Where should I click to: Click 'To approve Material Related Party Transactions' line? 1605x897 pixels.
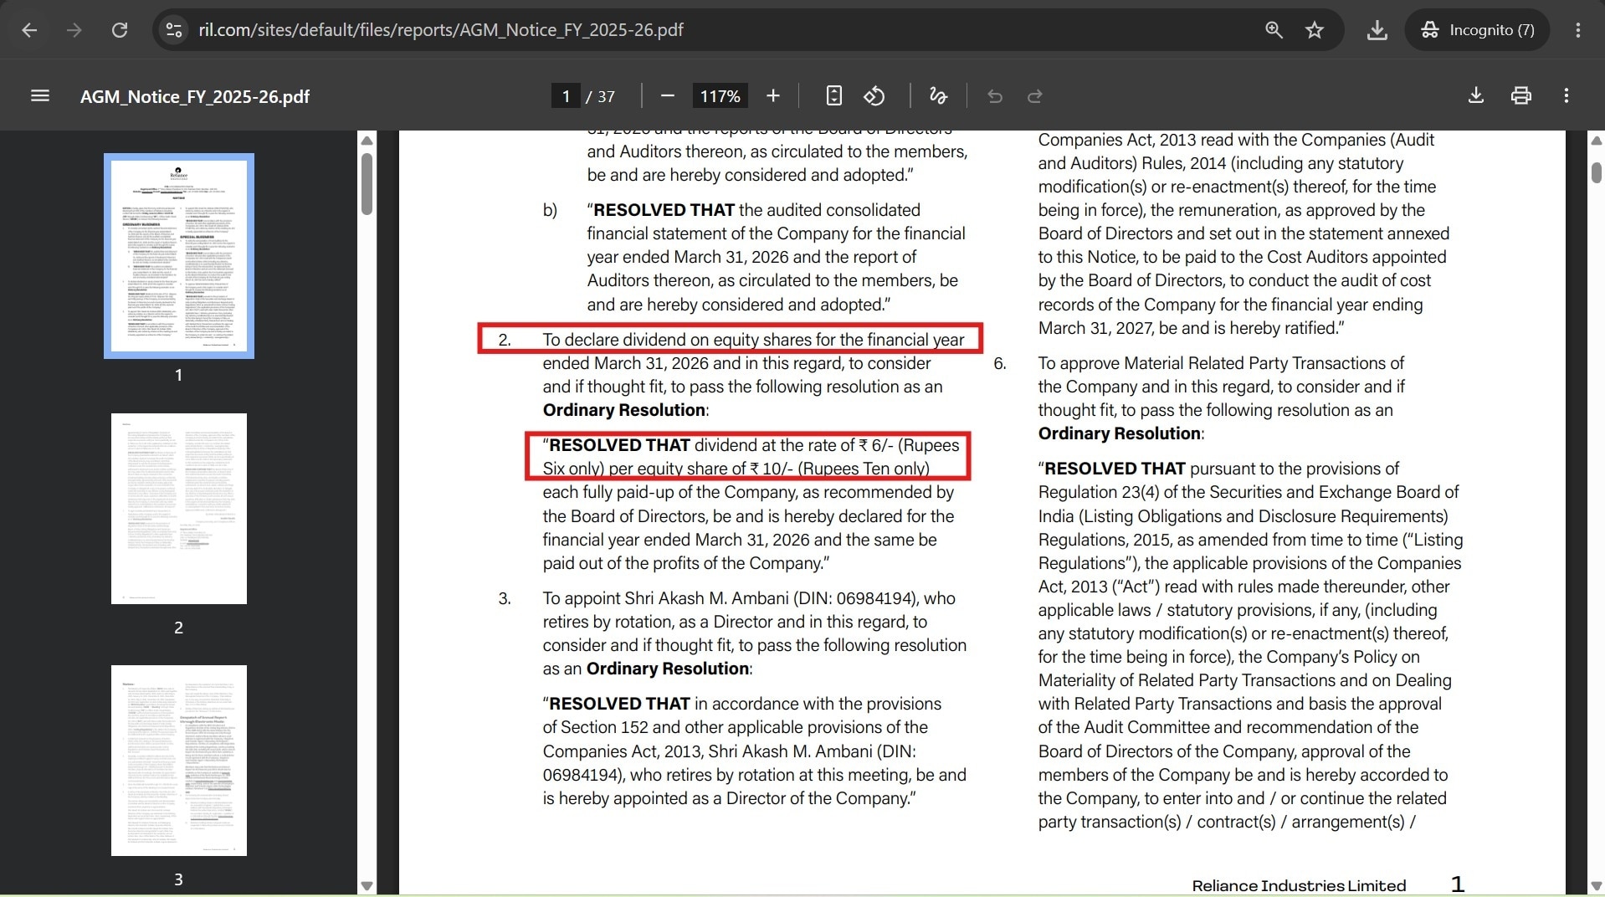pyautogui.click(x=1221, y=363)
